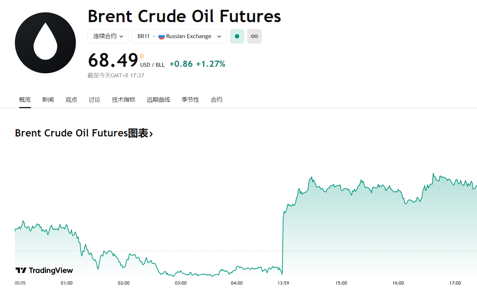Select the 概览 tab
477x294 pixels.
25,99
